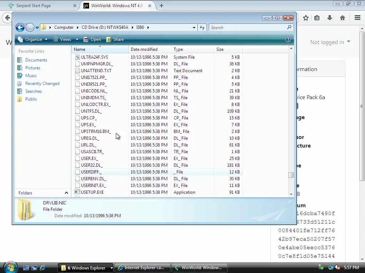Open the 6 Windows Explorer taskbar group
The image size is (365, 273).
tap(86, 268)
